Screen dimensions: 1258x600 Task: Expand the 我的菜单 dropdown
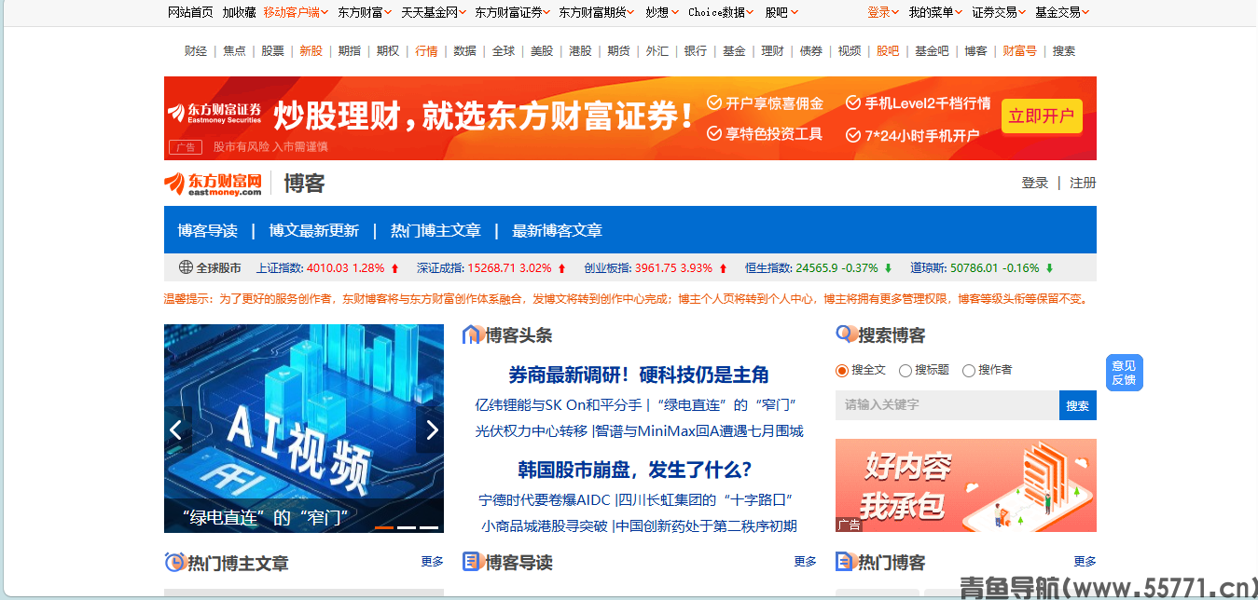coord(935,12)
